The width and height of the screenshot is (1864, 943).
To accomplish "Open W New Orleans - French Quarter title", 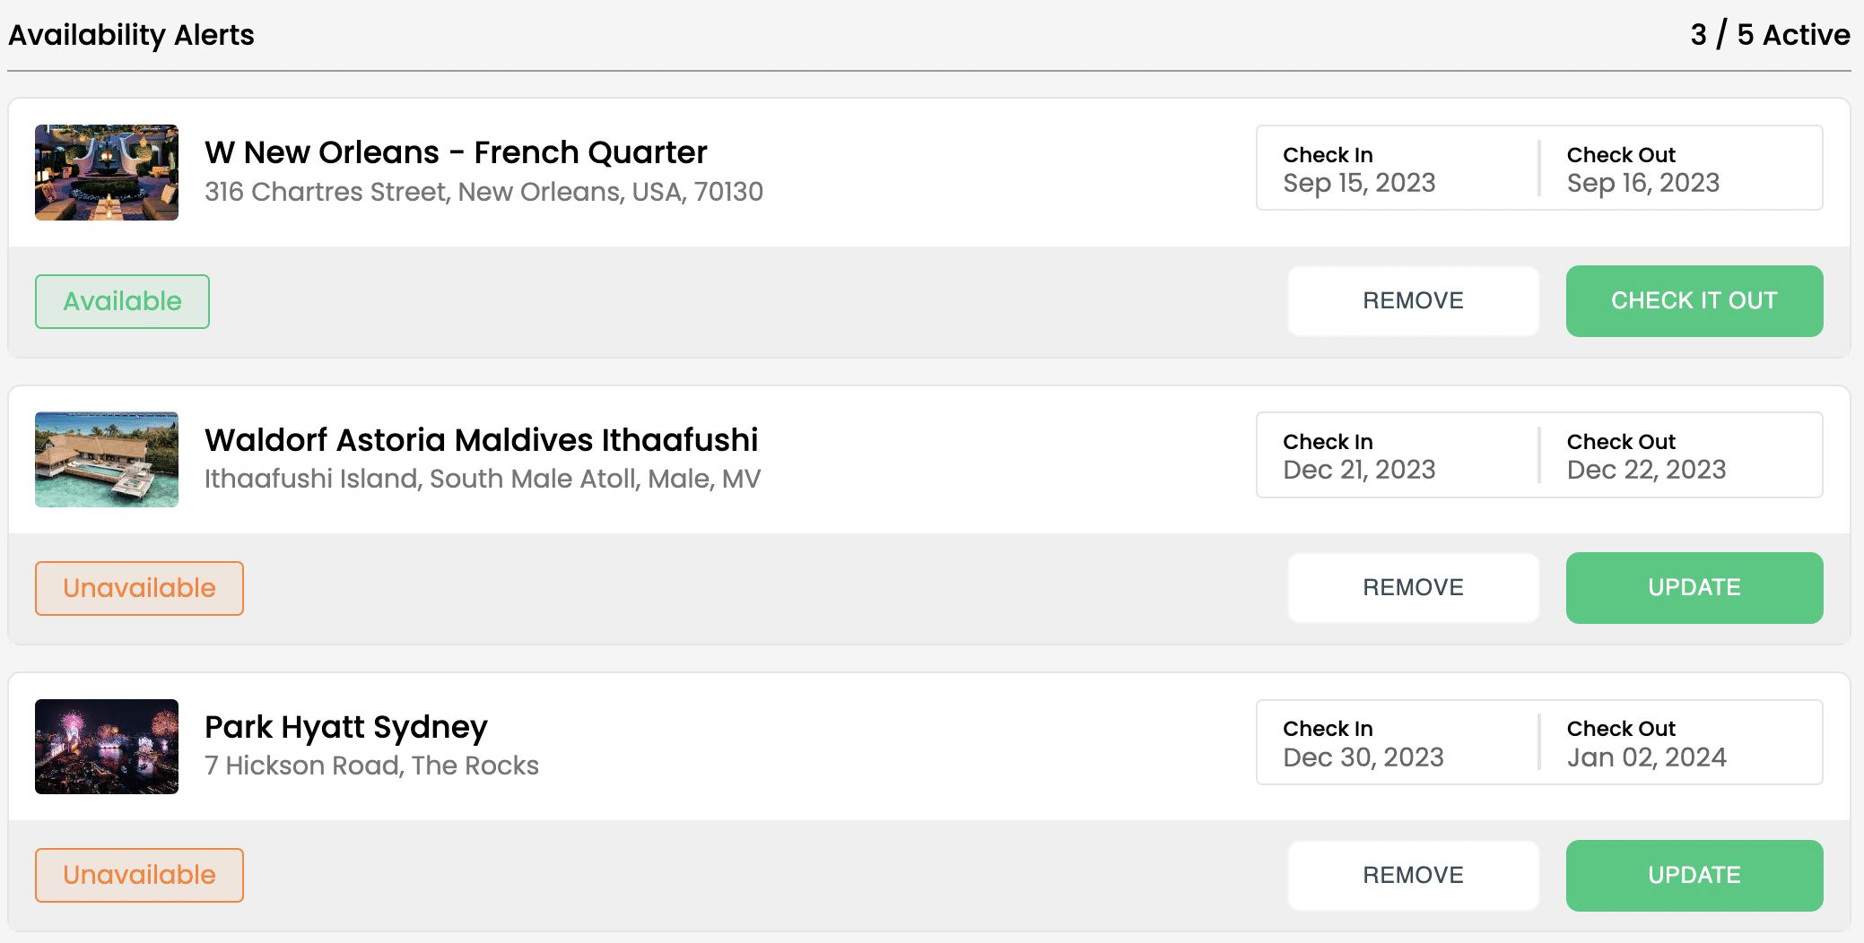I will 456,152.
